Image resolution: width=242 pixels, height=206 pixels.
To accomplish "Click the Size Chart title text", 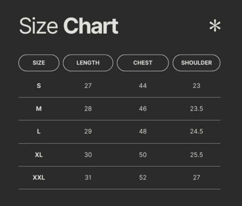I will pos(69,26).
